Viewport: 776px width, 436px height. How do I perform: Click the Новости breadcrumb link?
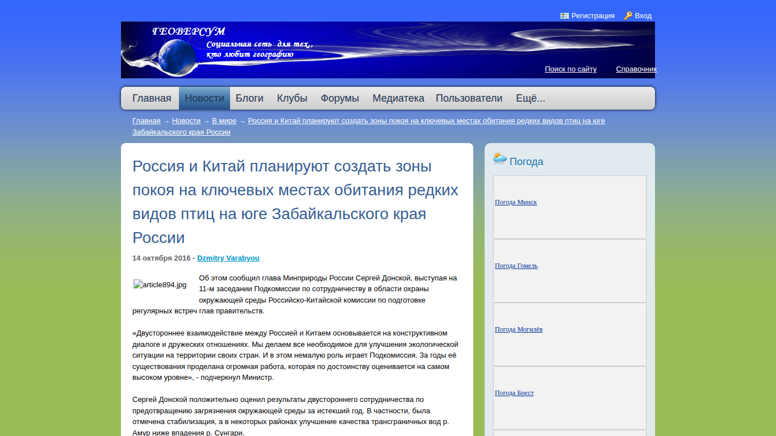(x=186, y=121)
